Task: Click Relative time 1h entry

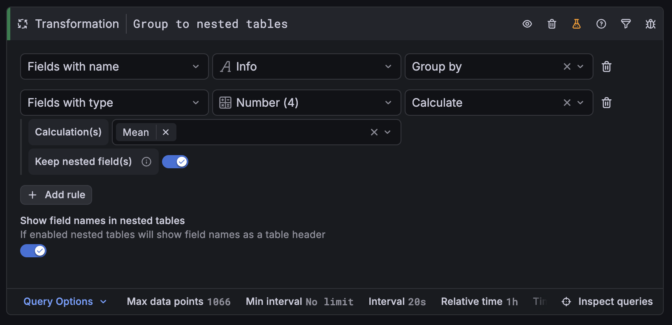Action: coord(480,302)
